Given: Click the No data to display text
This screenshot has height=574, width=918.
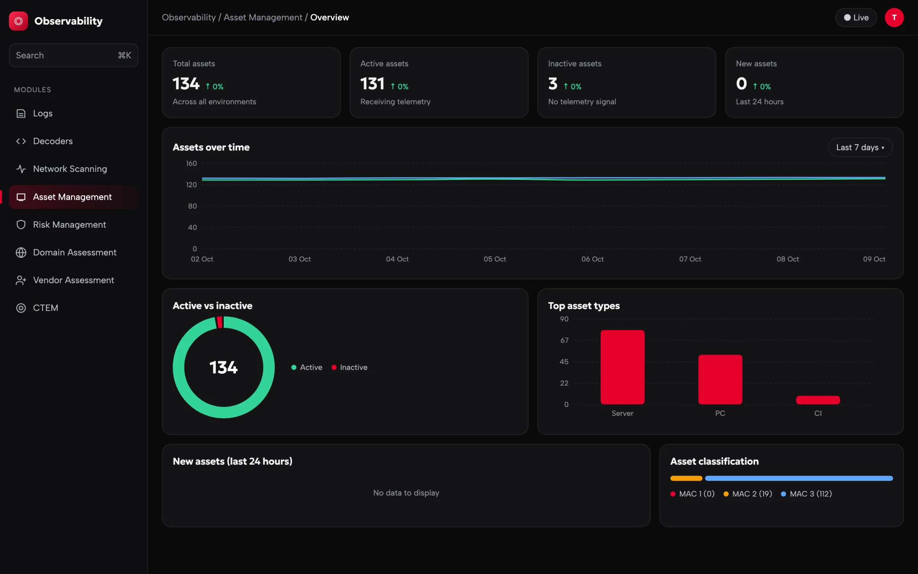Looking at the screenshot, I should (x=406, y=493).
